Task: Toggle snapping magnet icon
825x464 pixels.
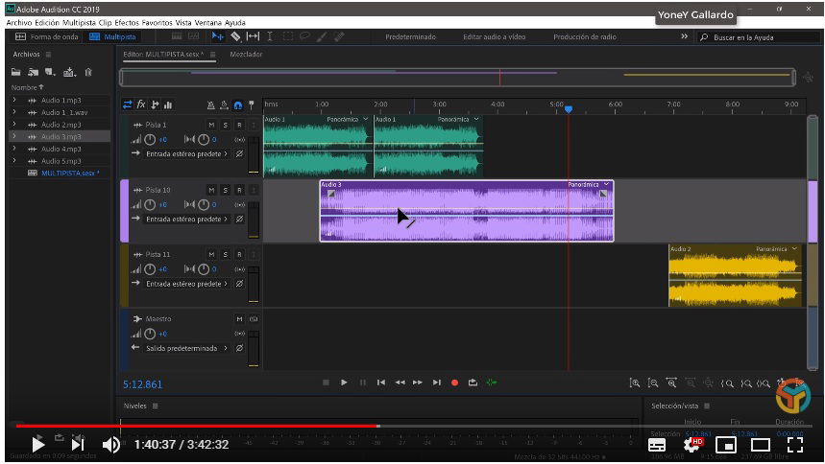Action: [x=238, y=105]
